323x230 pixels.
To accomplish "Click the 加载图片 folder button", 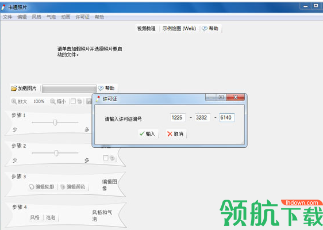I will click(24, 89).
